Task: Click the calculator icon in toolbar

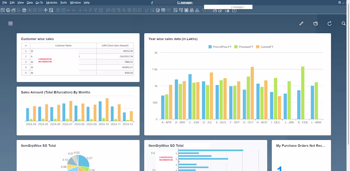Action: coord(186,10)
